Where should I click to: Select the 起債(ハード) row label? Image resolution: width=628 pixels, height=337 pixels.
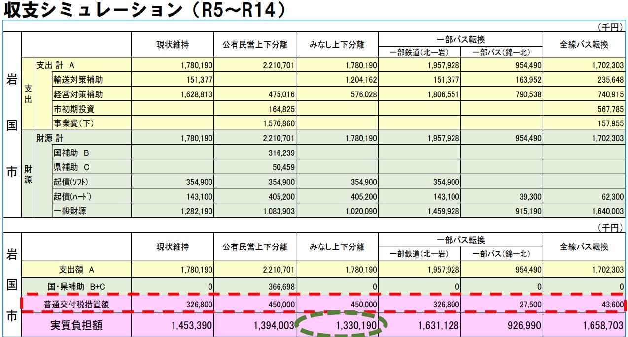point(73,197)
